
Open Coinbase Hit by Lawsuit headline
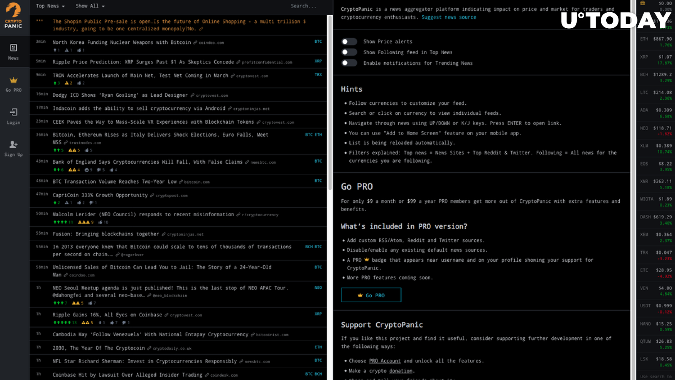point(127,375)
